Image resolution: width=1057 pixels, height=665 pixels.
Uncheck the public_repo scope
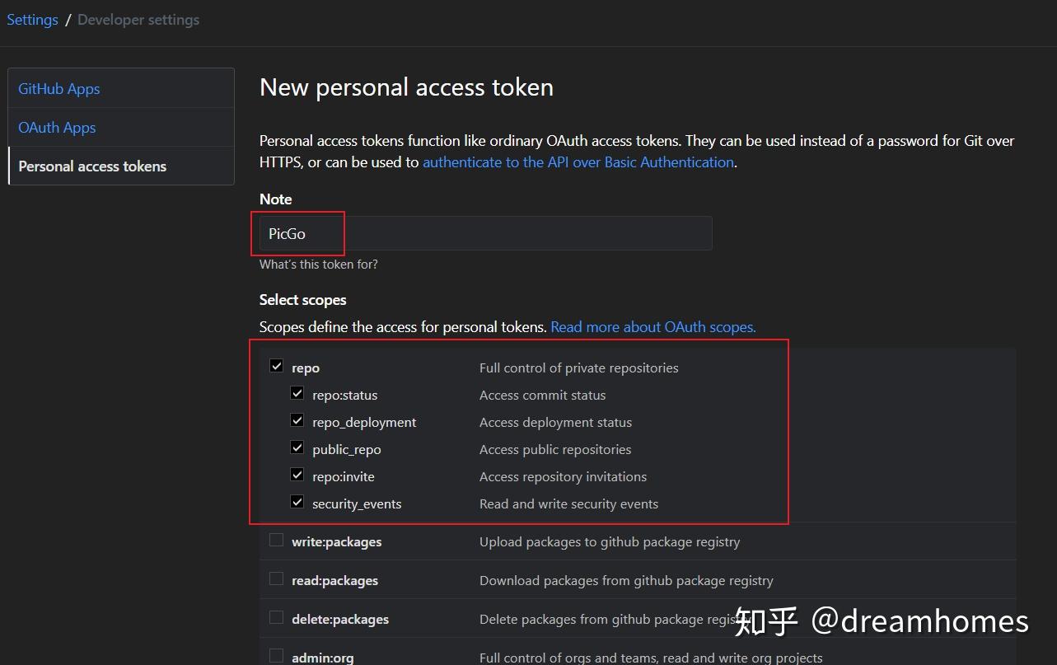coord(297,447)
